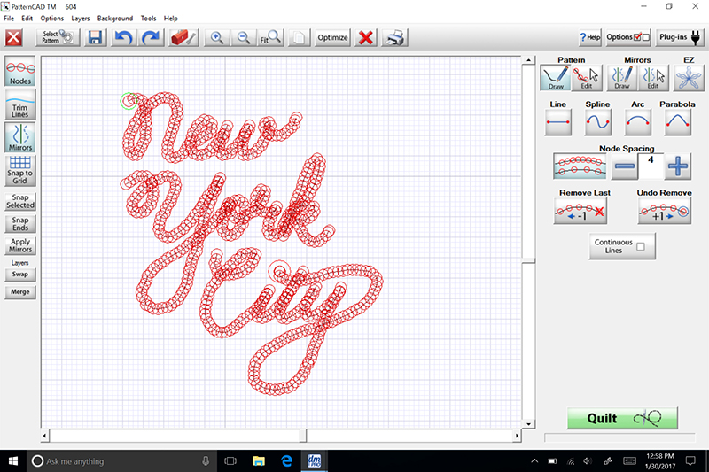The height and width of the screenshot is (472, 709).
Task: Decrease node spacing with minus button
Action: click(624, 166)
